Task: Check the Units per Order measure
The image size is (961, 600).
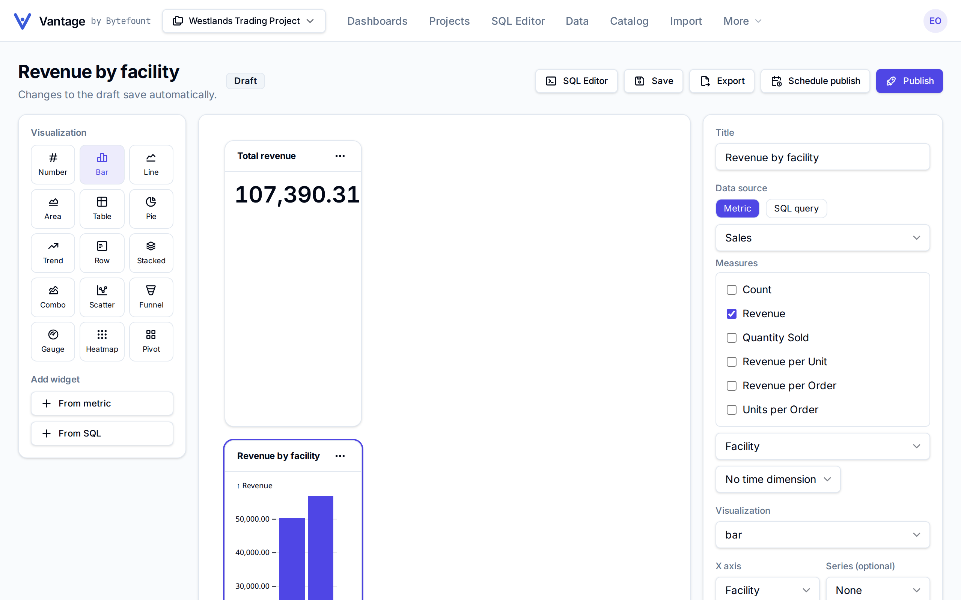Action: point(732,410)
